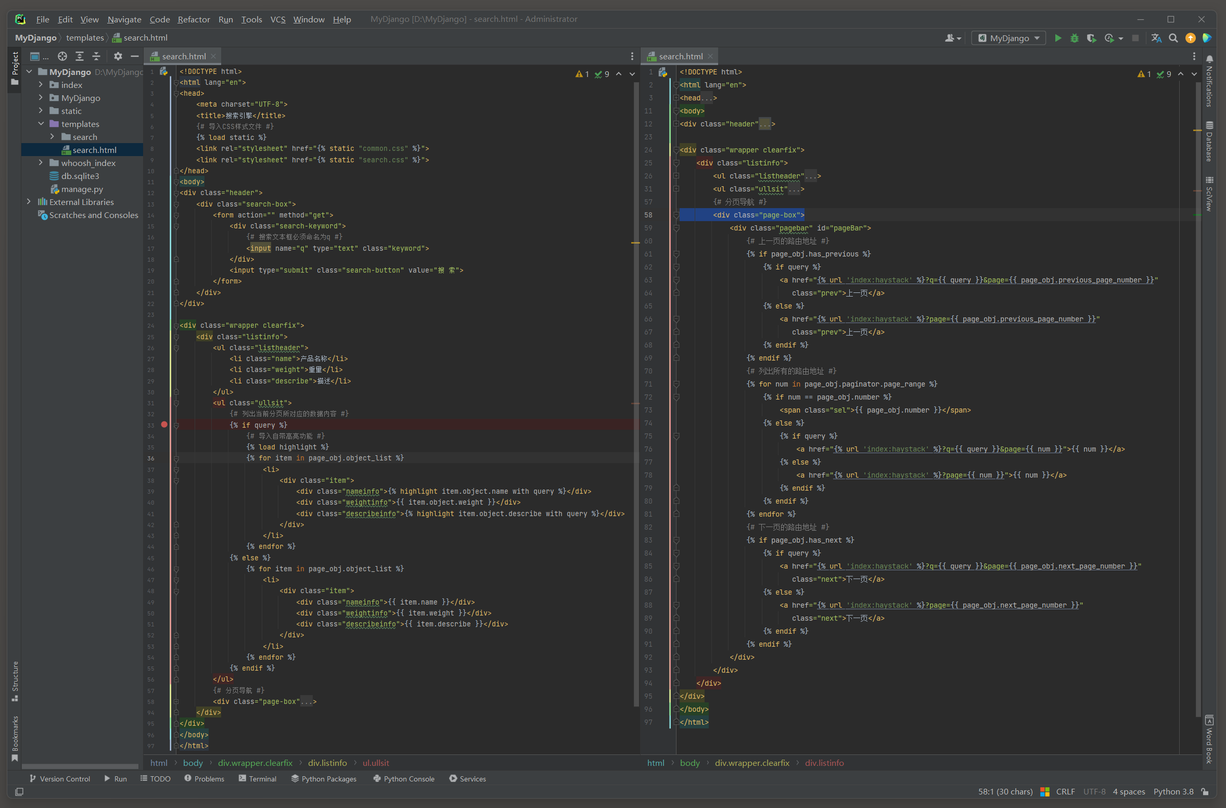Select opened file locate target icon
1226x808 pixels.
[62, 56]
